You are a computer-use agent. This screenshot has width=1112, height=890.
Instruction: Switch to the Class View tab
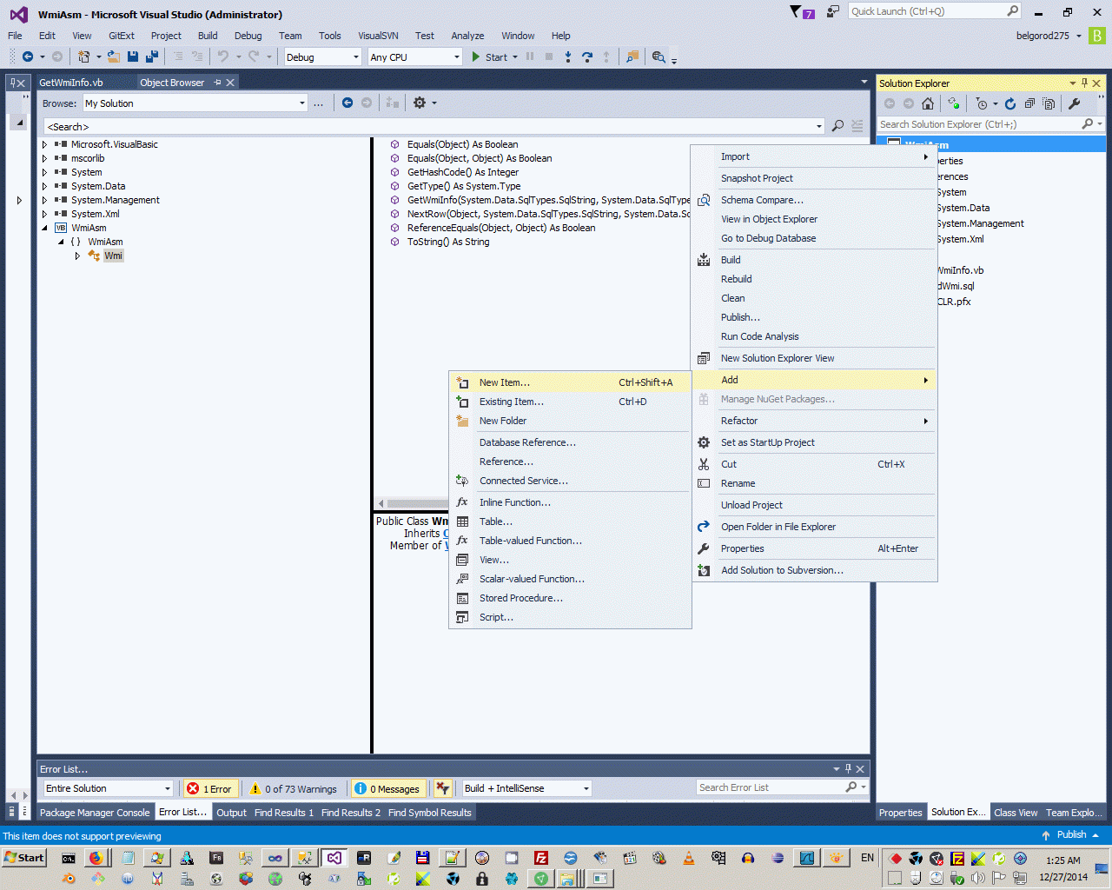point(1016,813)
